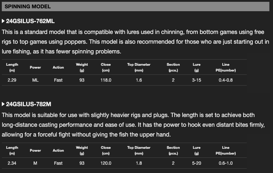
Task: Select the 24GSILUS-782M model heading
Action: 29,104
